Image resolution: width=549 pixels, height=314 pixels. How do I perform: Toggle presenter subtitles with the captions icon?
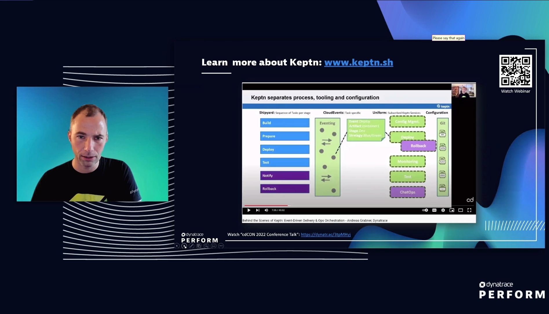click(214, 246)
